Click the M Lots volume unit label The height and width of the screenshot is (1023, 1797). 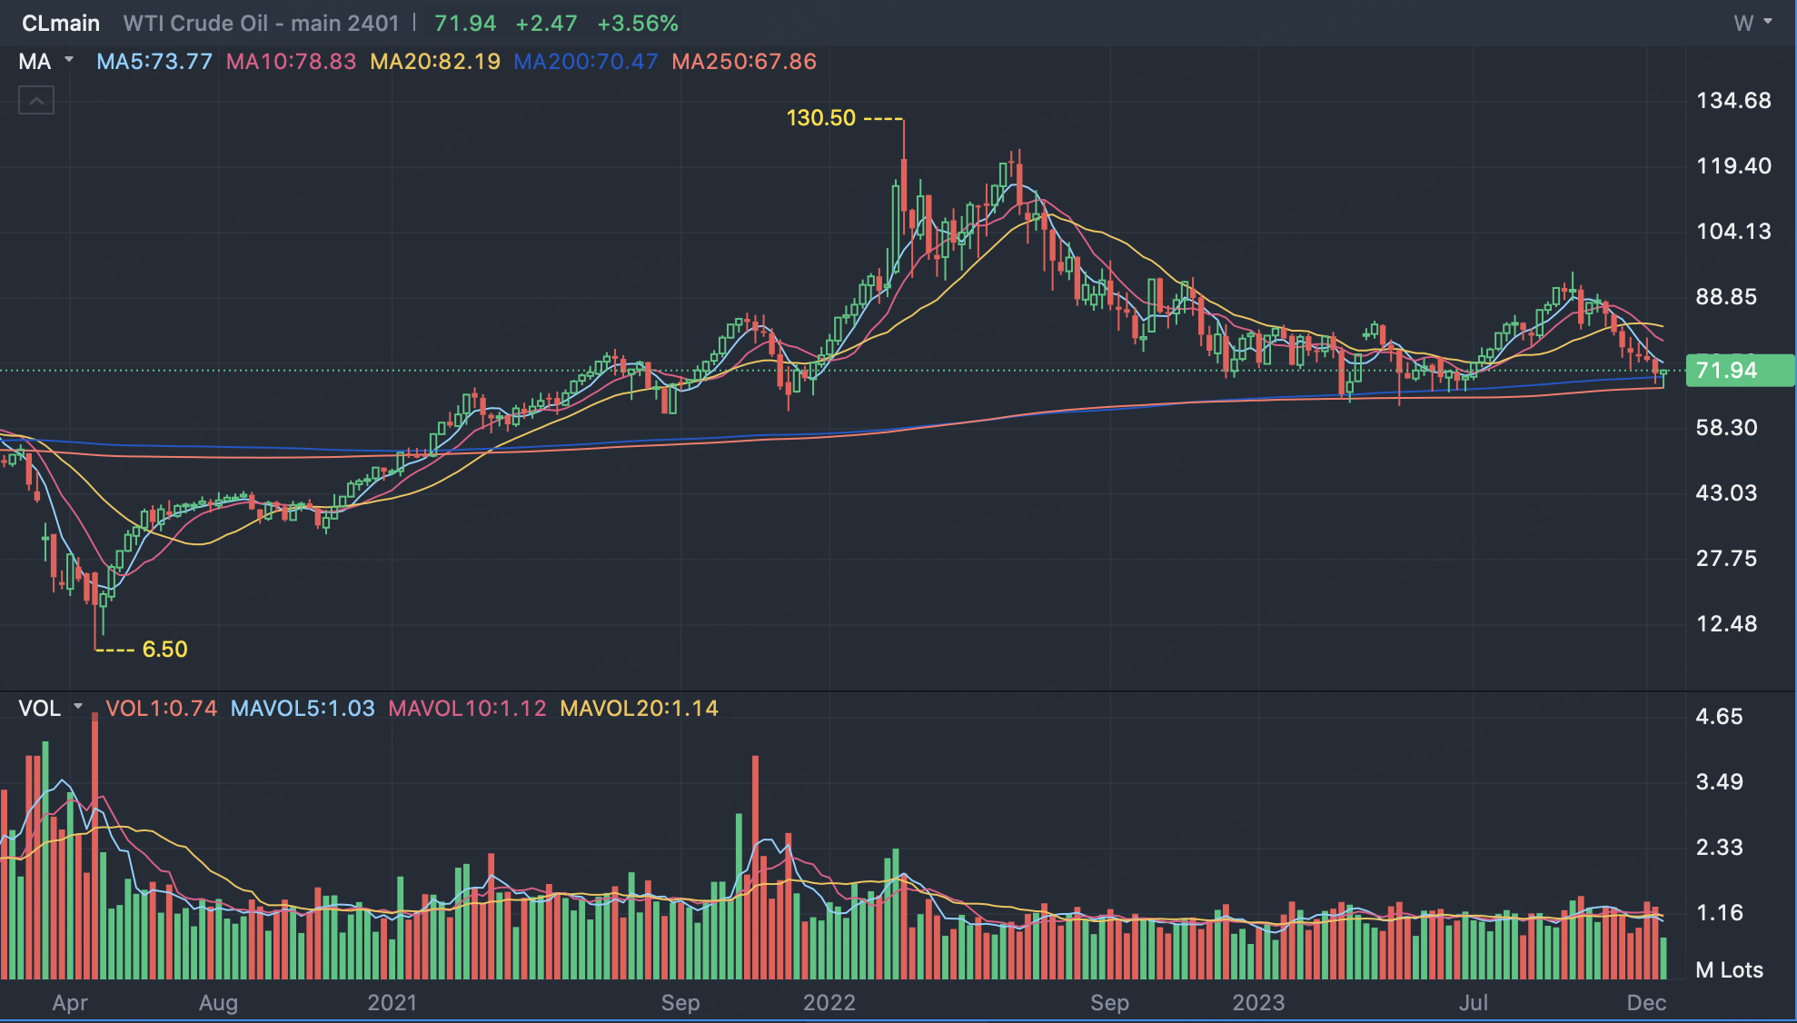pos(1729,970)
